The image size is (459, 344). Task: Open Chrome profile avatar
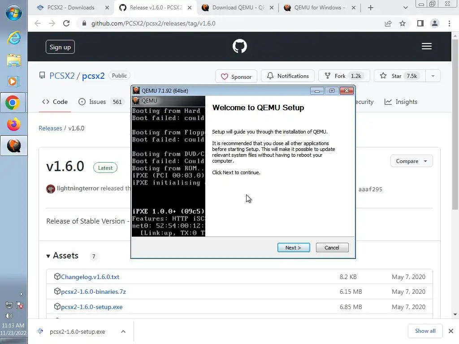(435, 23)
